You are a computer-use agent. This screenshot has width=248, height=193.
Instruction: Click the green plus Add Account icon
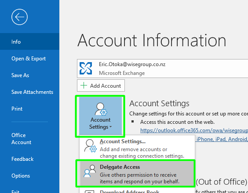84,85
